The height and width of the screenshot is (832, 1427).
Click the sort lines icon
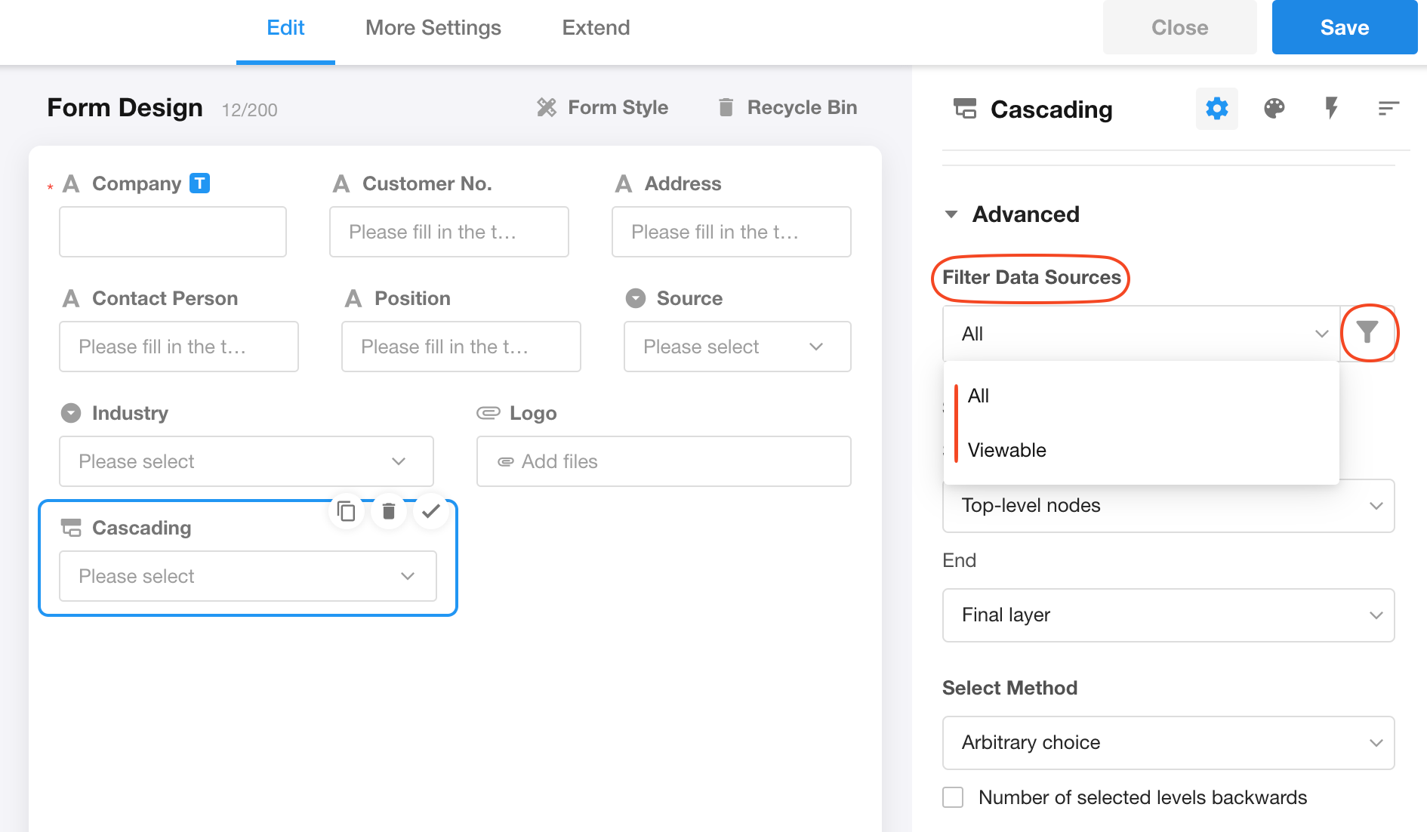pyautogui.click(x=1388, y=109)
